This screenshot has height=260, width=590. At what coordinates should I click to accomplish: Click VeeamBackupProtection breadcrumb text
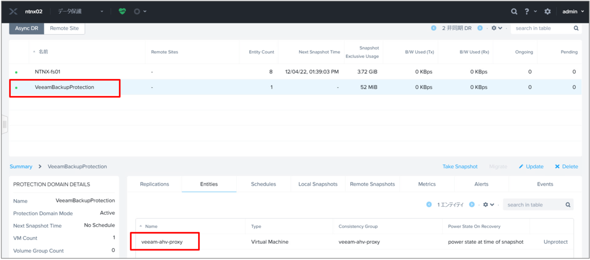(77, 166)
